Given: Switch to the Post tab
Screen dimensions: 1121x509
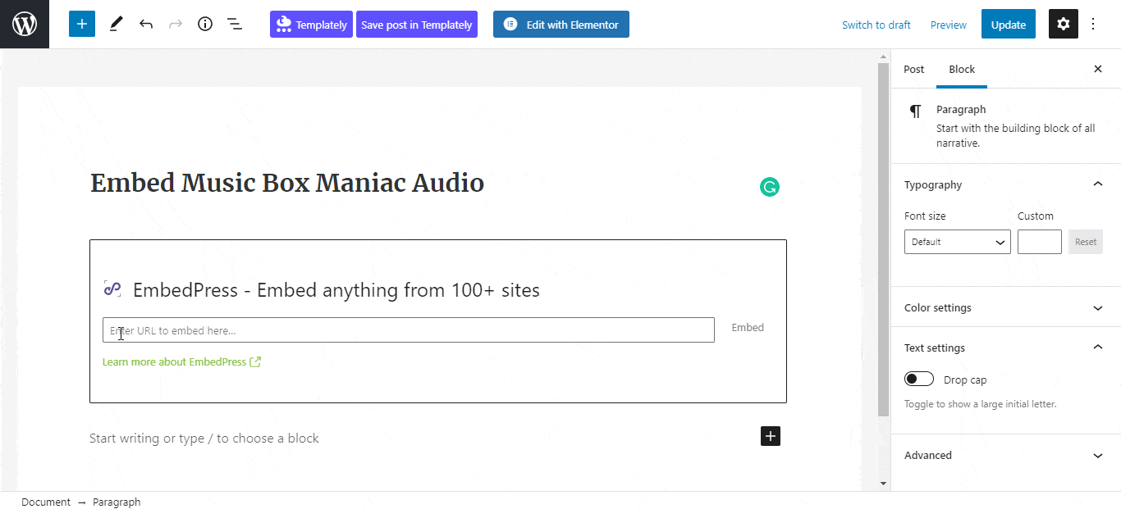Looking at the screenshot, I should coord(913,69).
